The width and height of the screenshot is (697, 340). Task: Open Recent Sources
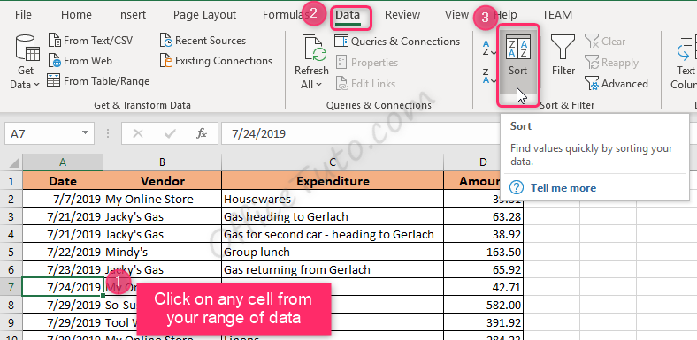pyautogui.click(x=203, y=41)
